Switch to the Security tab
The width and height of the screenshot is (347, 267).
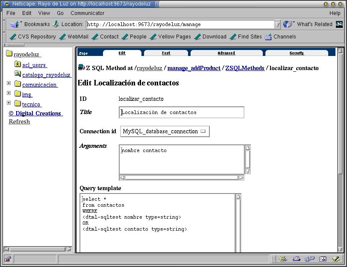click(x=297, y=53)
